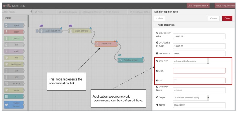Click the Cancel button
Screen dimensions: 238x114
[x=214, y=18]
